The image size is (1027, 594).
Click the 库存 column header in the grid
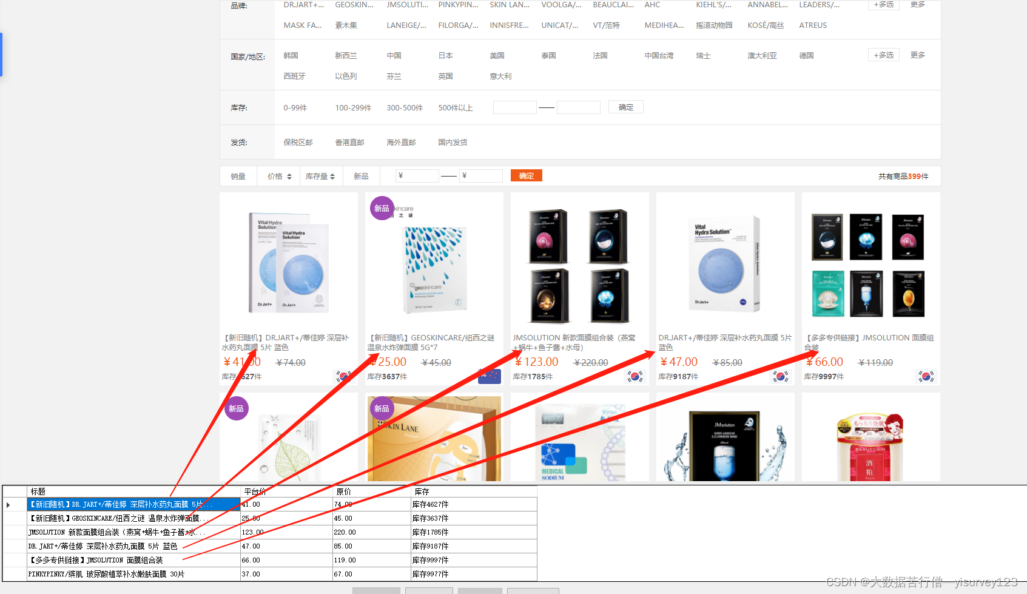tap(474, 491)
